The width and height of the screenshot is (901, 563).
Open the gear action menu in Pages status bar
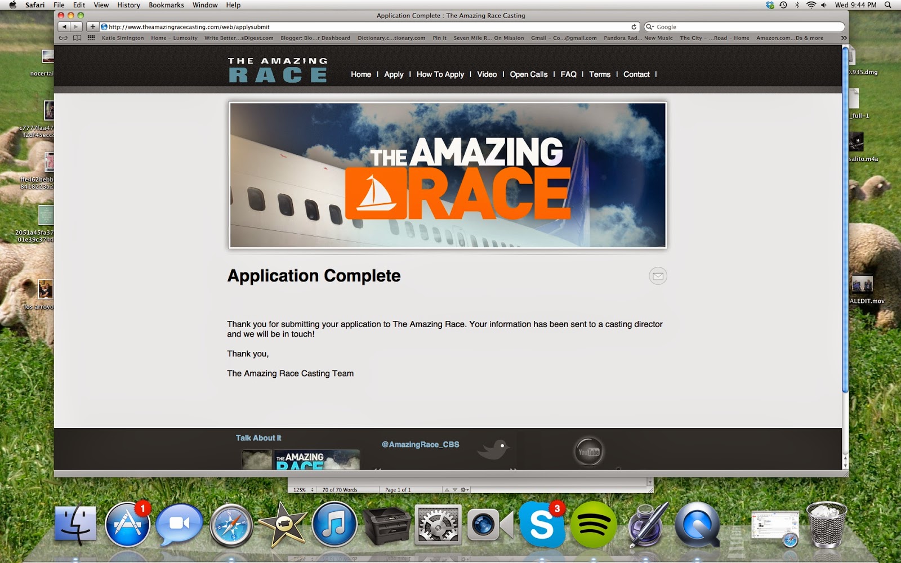465,490
